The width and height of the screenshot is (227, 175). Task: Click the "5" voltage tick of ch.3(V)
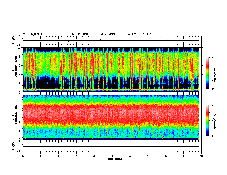pyautogui.click(x=20, y=142)
